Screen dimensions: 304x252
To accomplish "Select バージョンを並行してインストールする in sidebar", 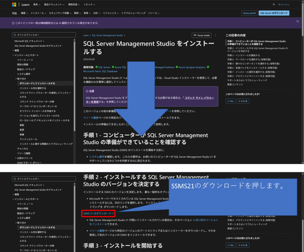I will click(x=39, y=116).
